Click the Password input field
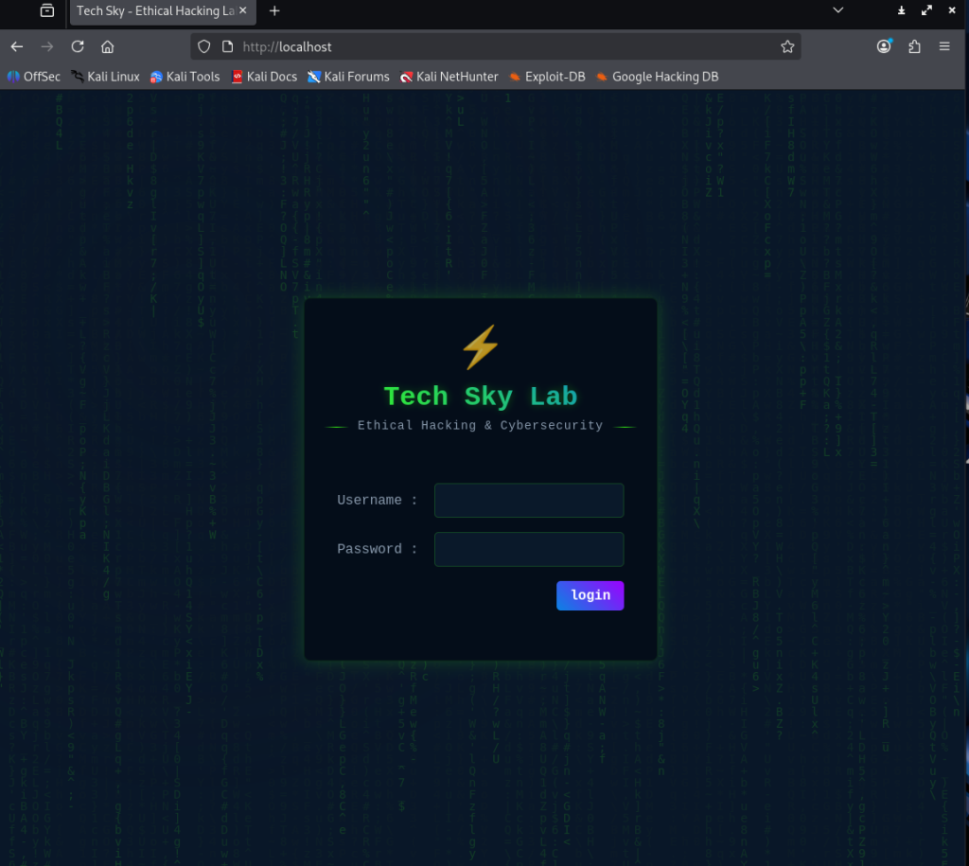 (x=529, y=549)
